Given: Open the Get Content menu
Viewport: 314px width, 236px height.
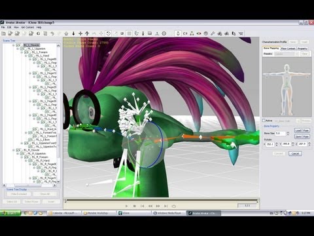Looking at the screenshot, I should click(x=27, y=28).
